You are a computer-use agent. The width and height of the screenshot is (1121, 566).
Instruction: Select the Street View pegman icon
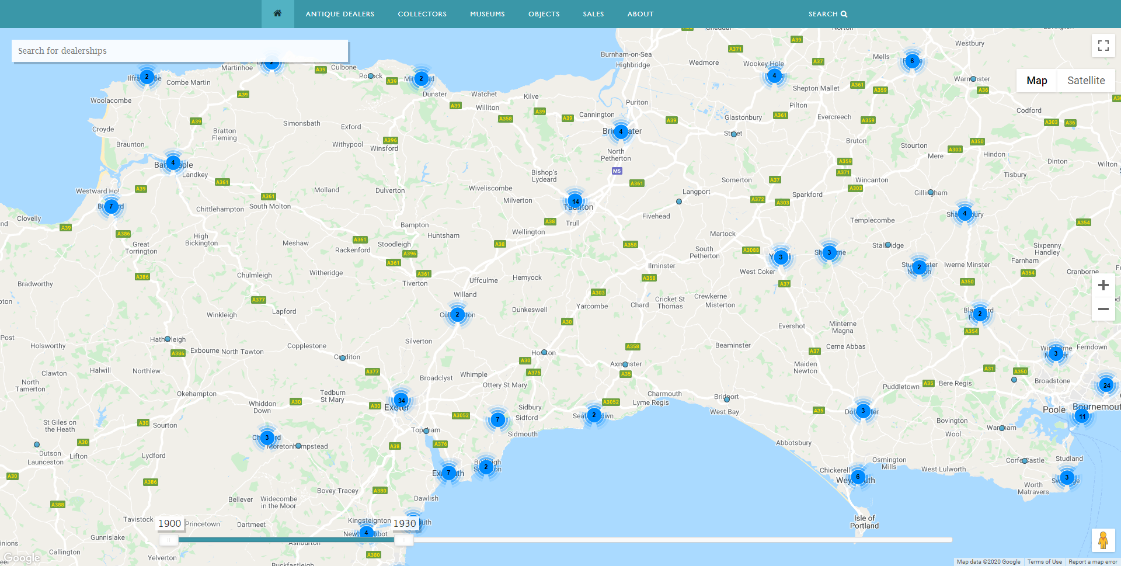1103,540
